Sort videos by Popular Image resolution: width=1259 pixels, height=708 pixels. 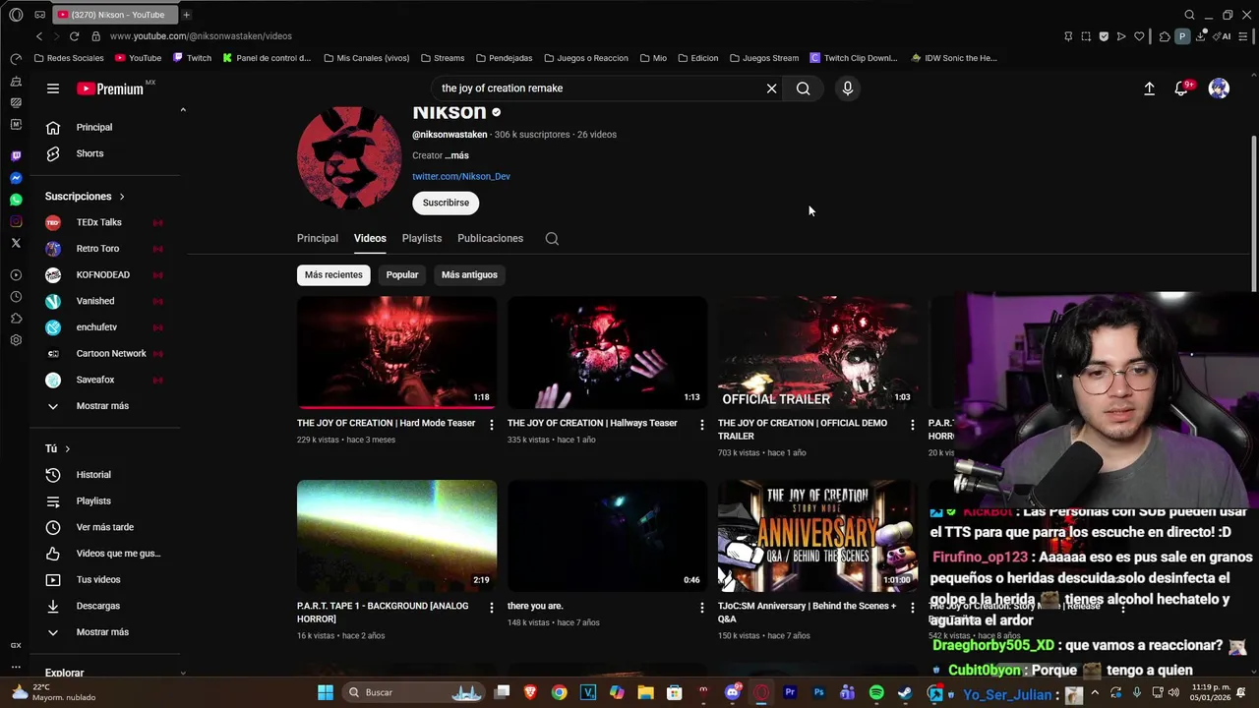tap(402, 274)
